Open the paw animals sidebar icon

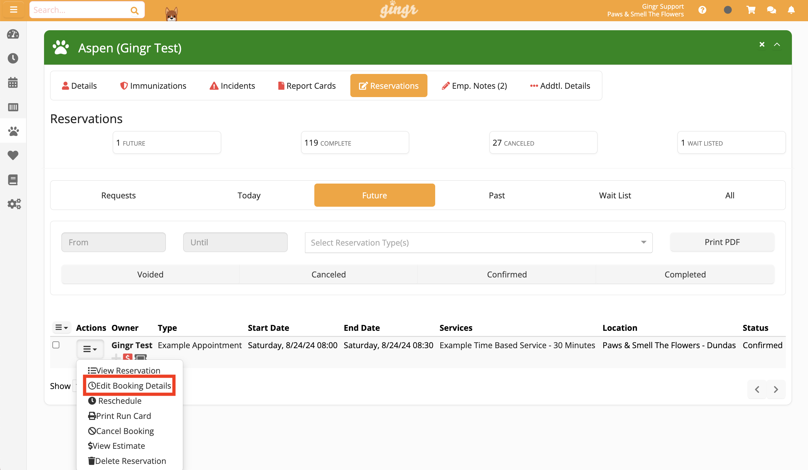(13, 131)
